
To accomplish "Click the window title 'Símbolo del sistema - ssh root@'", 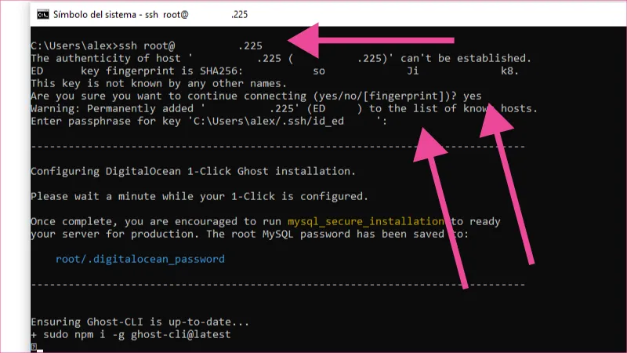I will click(x=121, y=15).
